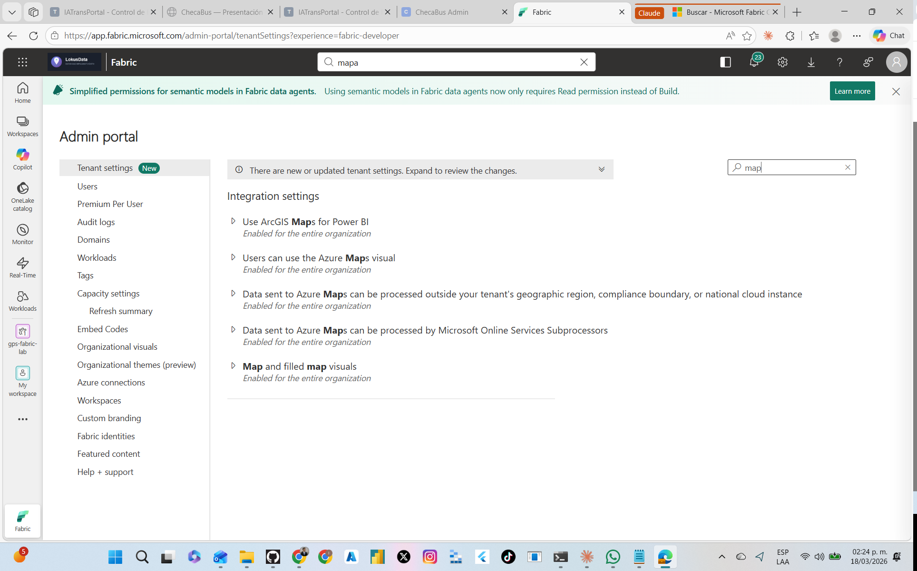Open Monitor in left navigation
Image resolution: width=917 pixels, height=571 pixels.
[22, 235]
